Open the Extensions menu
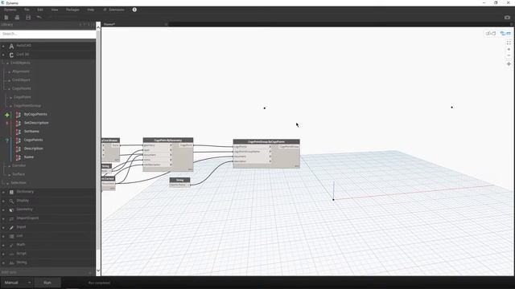The width and height of the screenshot is (515, 289). coord(114,10)
